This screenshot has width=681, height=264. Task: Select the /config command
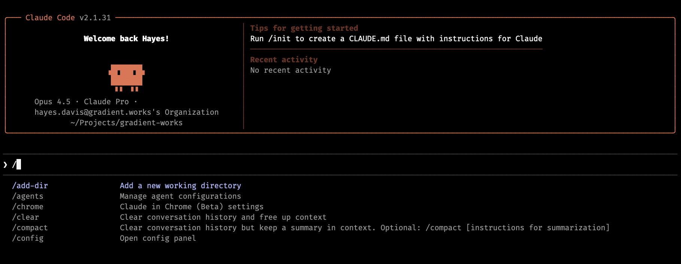(28, 238)
